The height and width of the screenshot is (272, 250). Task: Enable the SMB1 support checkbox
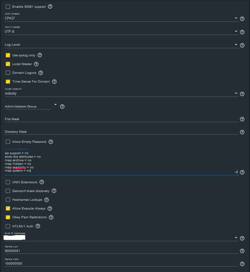pyautogui.click(x=8, y=6)
